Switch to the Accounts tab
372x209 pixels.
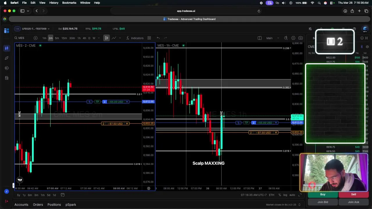click(22, 205)
